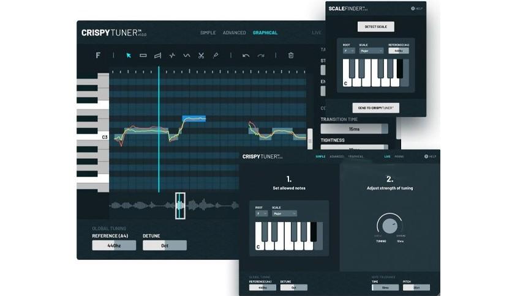The height and width of the screenshot is (296, 512).
Task: Select the Simple tab in the front CrispyTuner window
Action: [x=320, y=157]
